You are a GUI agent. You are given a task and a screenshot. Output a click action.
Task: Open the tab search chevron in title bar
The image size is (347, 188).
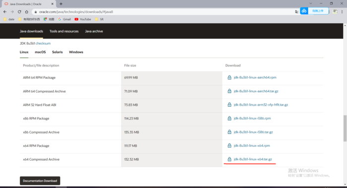coord(311,3)
